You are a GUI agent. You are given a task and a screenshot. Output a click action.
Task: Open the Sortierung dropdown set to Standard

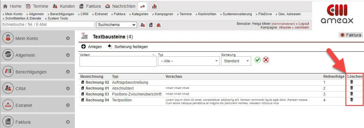pos(236,61)
